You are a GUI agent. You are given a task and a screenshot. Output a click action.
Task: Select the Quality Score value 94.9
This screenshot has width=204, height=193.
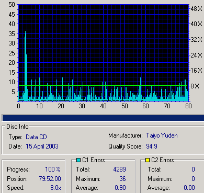(152, 146)
